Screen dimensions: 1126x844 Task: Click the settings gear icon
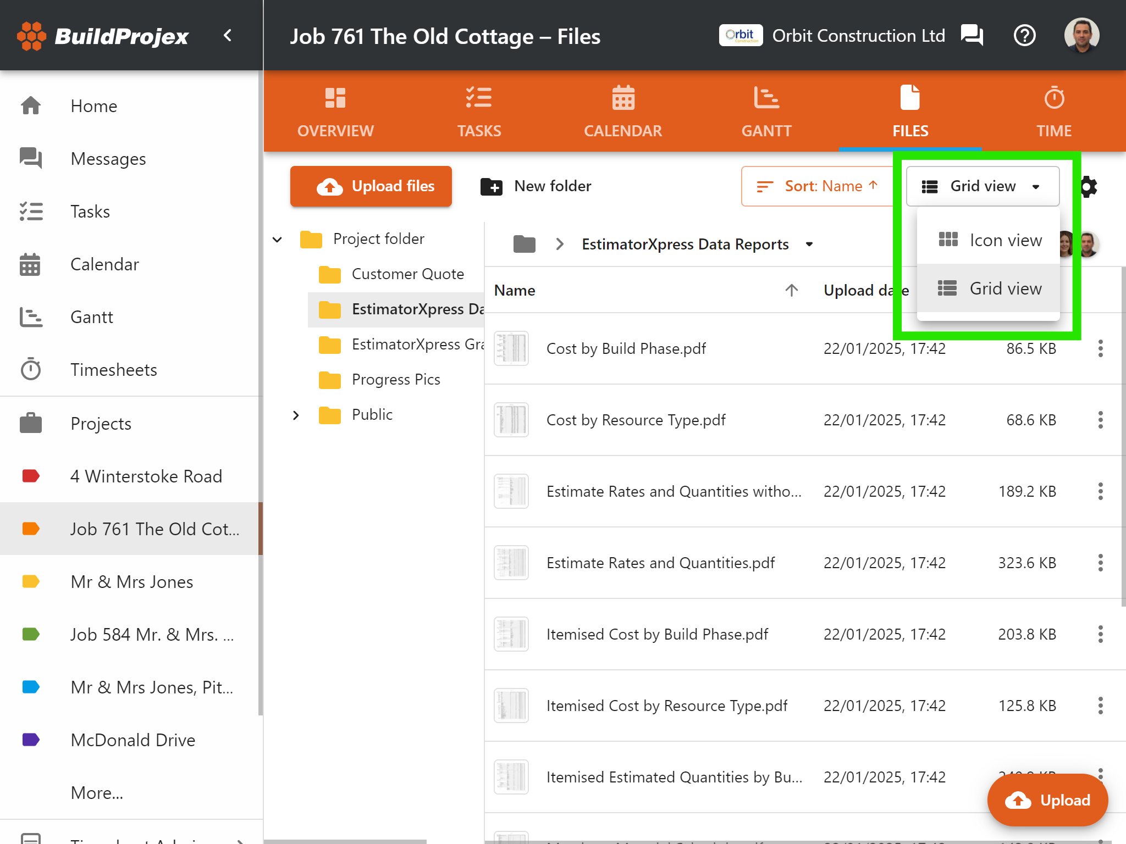1089,187
